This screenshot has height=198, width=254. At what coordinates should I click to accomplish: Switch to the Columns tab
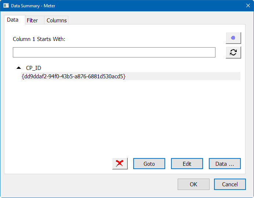pos(57,20)
